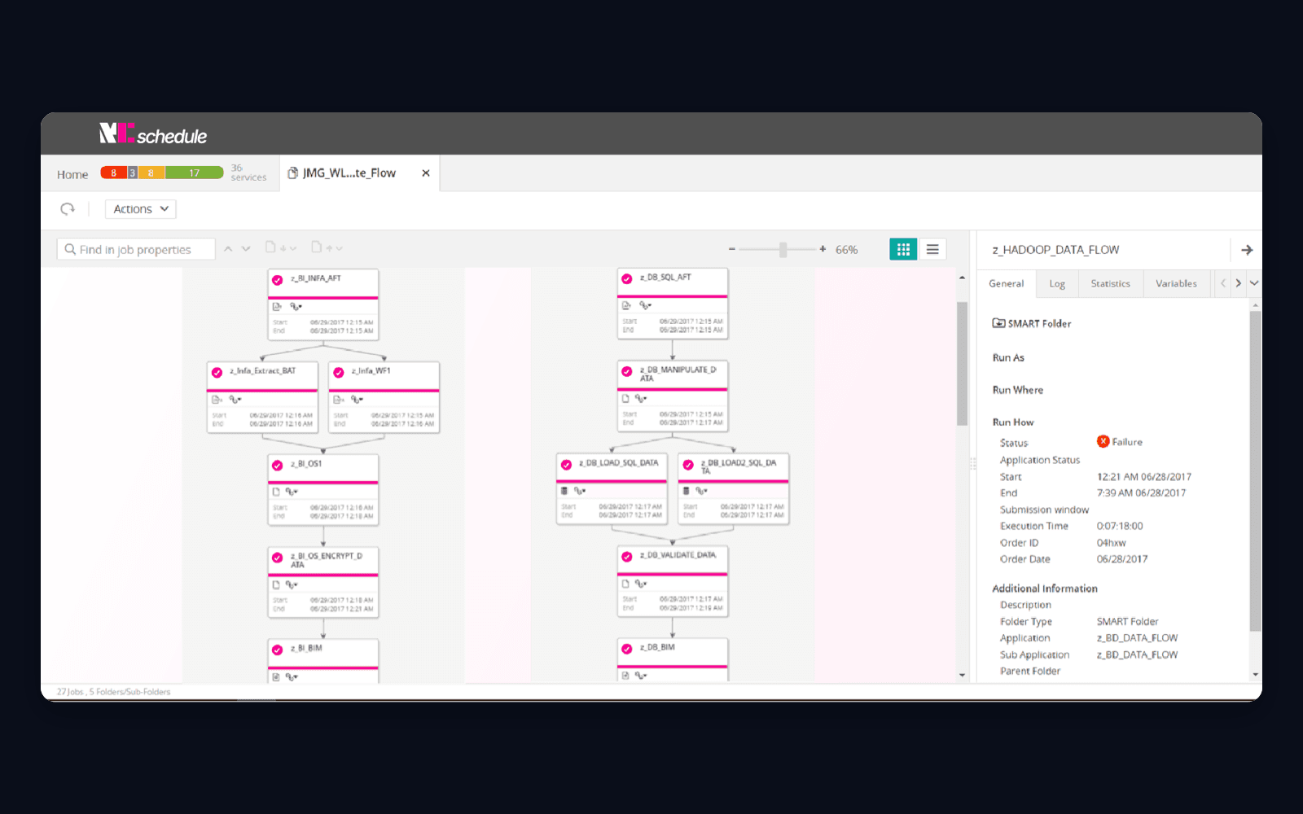Focus the Find in job properties field

(136, 249)
